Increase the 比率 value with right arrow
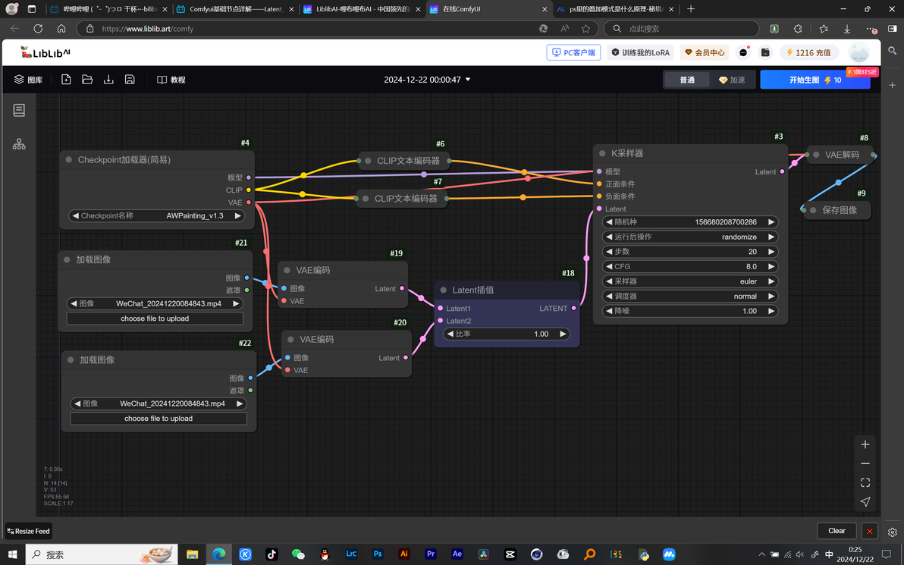 coord(563,334)
